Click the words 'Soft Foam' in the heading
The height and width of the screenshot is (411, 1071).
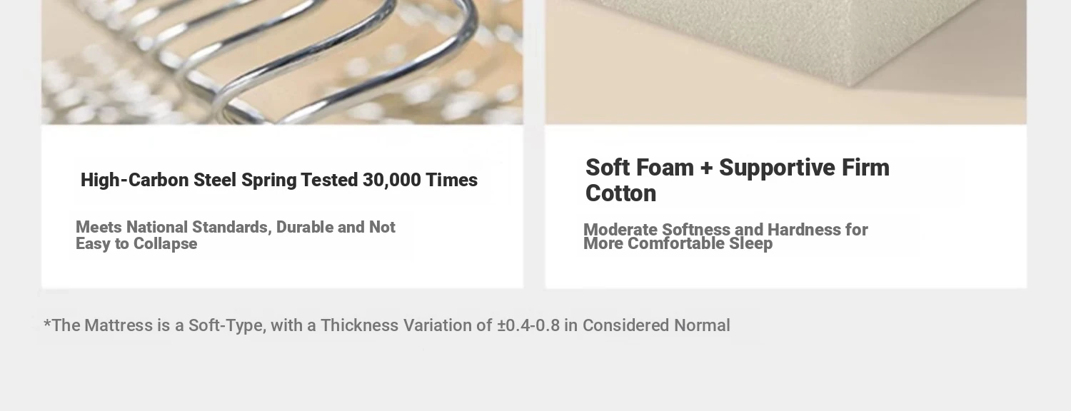640,168
